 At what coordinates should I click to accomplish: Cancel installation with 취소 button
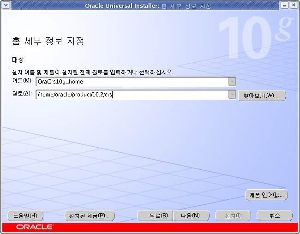click(274, 216)
